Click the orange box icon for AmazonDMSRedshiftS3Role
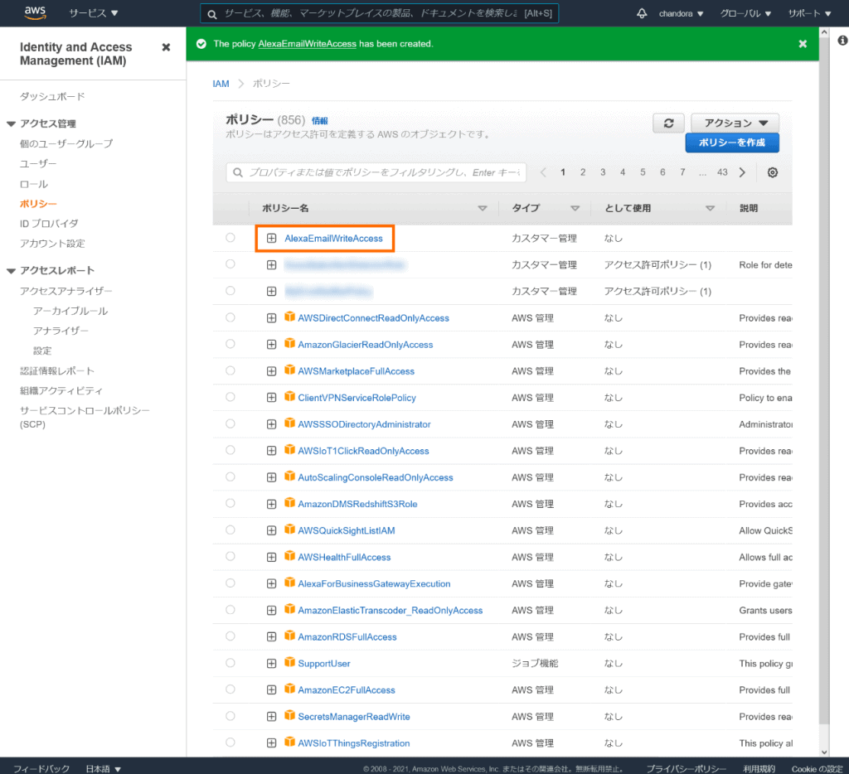 (x=289, y=503)
